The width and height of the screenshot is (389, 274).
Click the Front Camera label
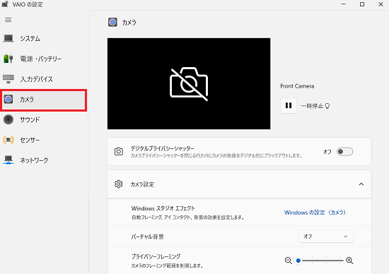pos(297,86)
